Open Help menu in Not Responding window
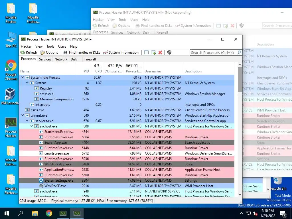The image size is (292, 219). [146, 20]
